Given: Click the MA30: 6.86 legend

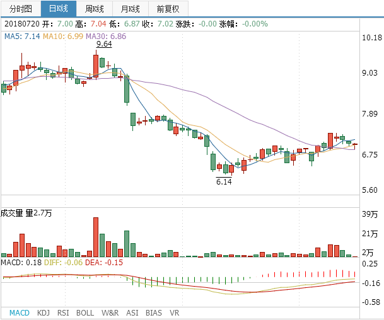Looking at the screenshot, I should pos(106,36).
